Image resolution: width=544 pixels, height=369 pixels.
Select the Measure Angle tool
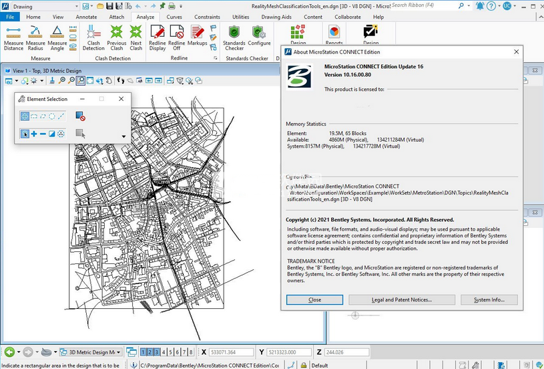point(57,38)
